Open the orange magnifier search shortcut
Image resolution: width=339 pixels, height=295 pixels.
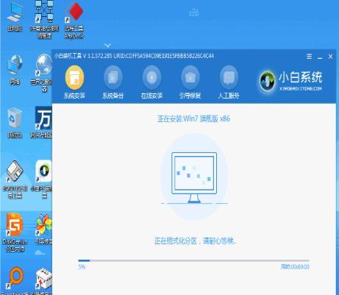pos(15,279)
